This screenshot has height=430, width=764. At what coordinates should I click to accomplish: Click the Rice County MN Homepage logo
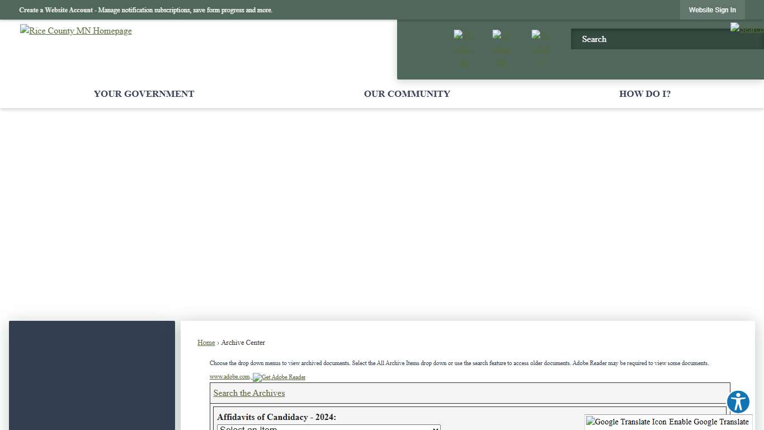pos(76,31)
